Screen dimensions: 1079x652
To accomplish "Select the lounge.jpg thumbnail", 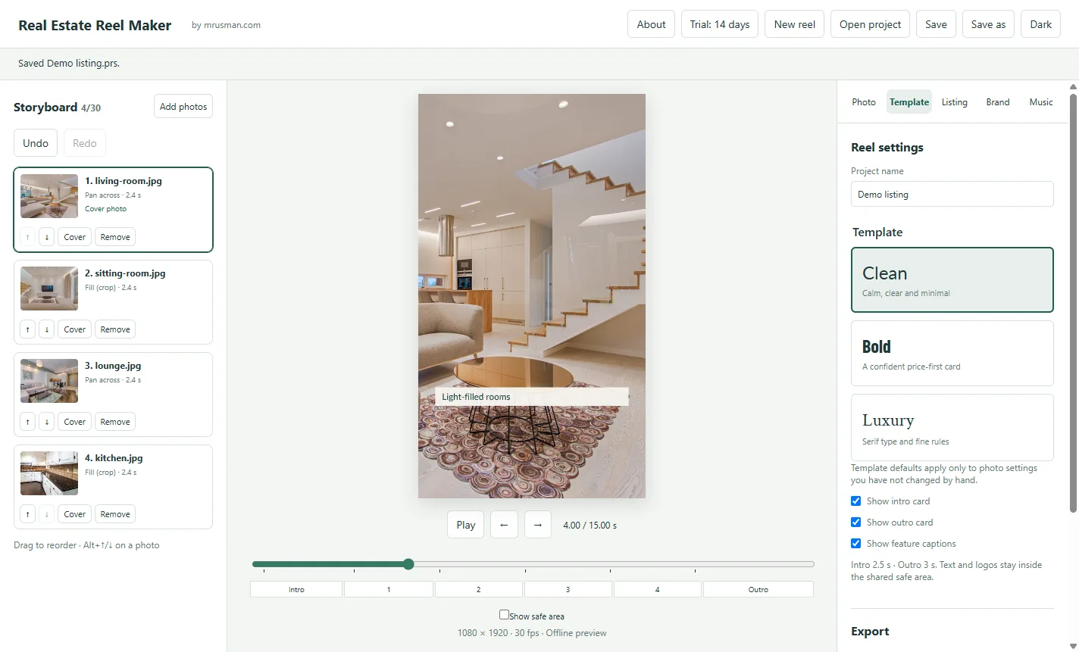I will [49, 381].
